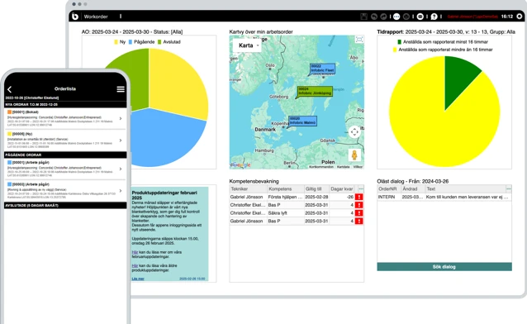Screen dimensions: 527x324
Task: Click the yellow Ny legend swatch
Action: [x=116, y=42]
